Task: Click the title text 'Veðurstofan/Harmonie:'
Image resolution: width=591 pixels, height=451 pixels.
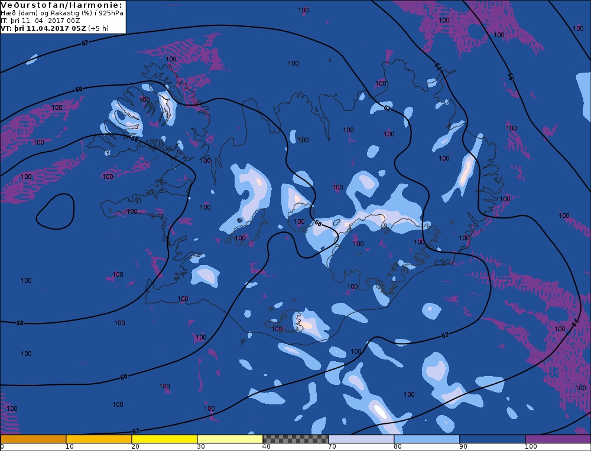Action: [x=62, y=5]
